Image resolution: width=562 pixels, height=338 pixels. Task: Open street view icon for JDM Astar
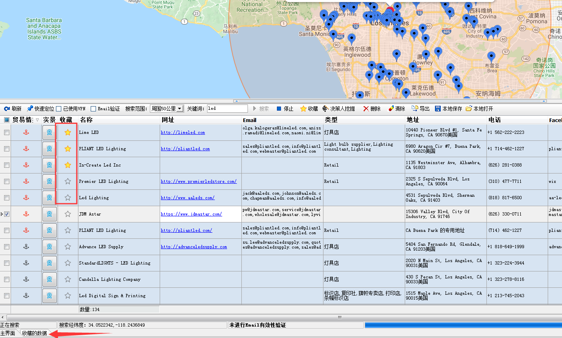coord(49,214)
